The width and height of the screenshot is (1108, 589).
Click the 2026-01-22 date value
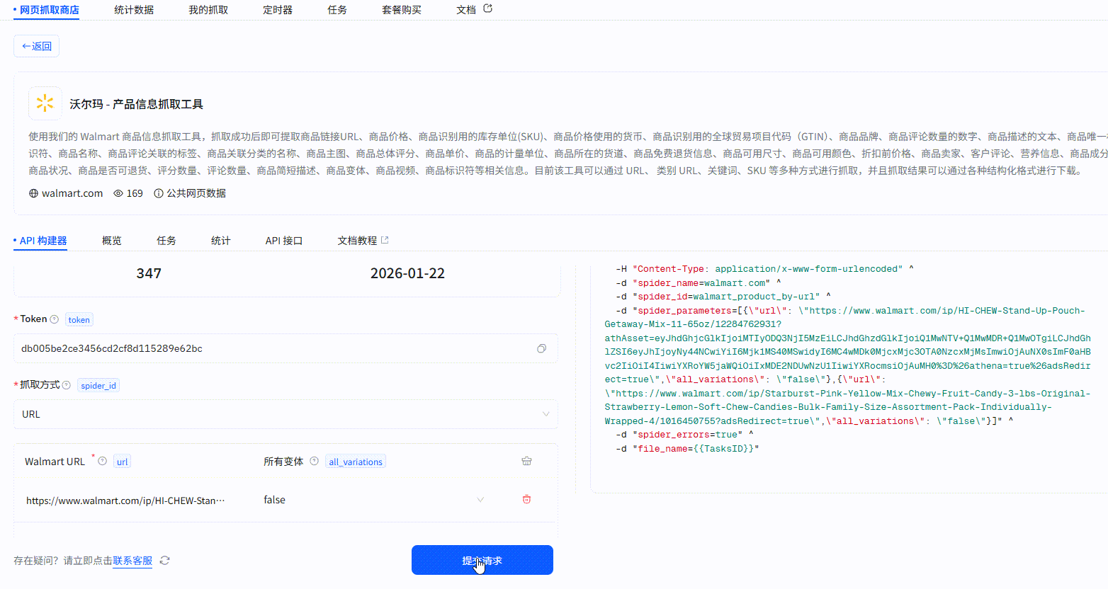coord(407,273)
